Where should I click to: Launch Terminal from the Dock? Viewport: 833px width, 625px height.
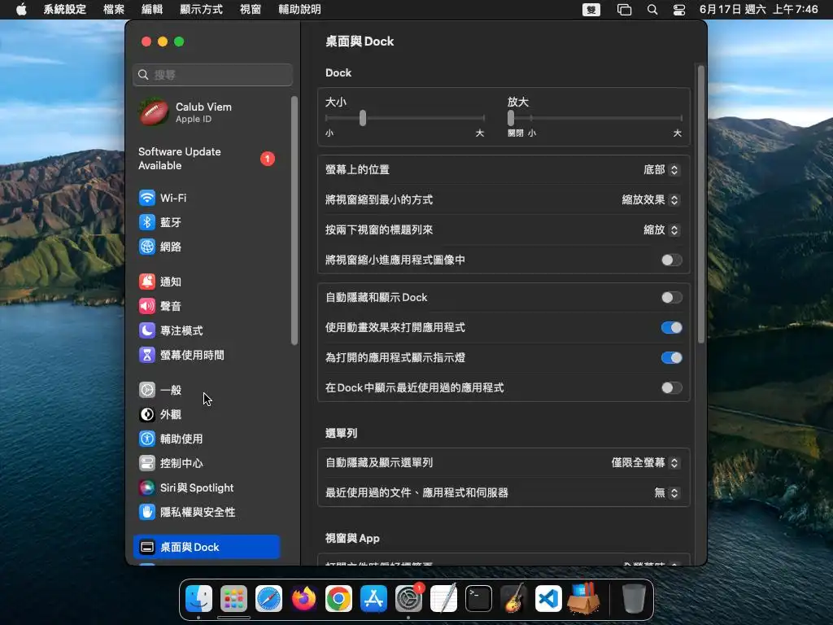coord(478,599)
